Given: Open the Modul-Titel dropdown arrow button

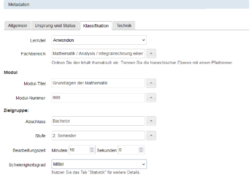Looking at the screenshot, I should (151, 83).
